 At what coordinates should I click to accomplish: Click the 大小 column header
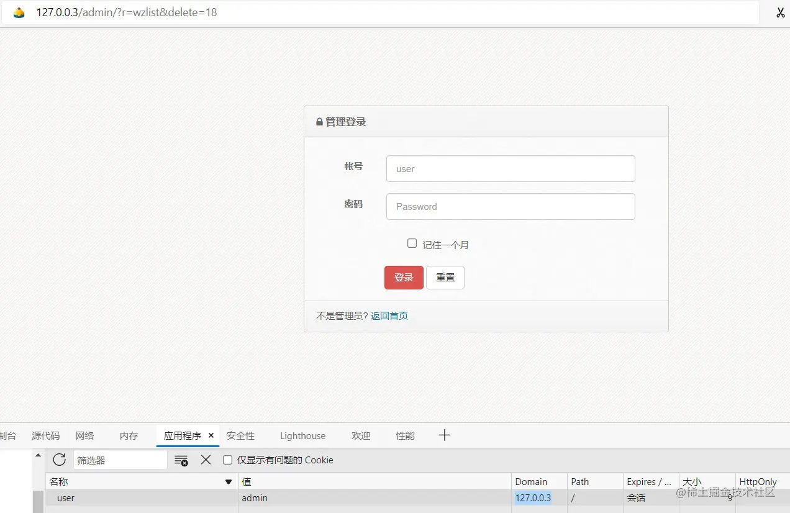coord(707,482)
